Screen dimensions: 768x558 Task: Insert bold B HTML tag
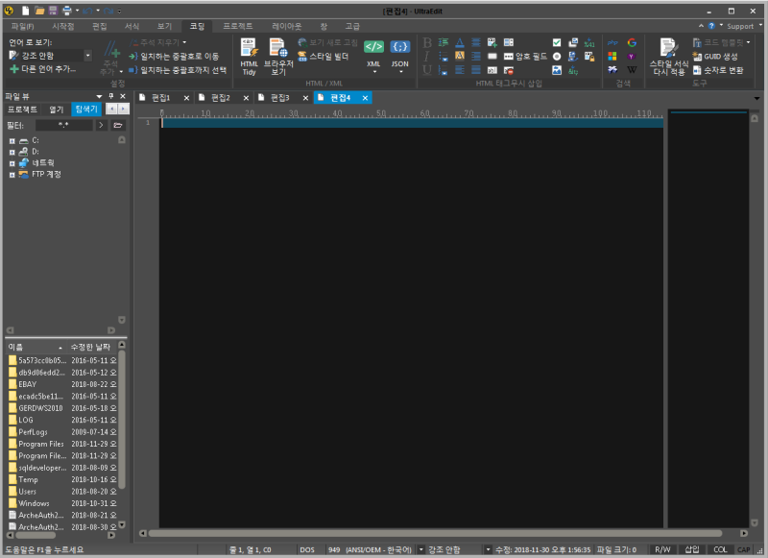tap(427, 42)
